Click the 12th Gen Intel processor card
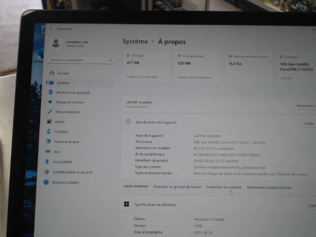The width and height of the screenshot is (316, 237). click(x=297, y=68)
